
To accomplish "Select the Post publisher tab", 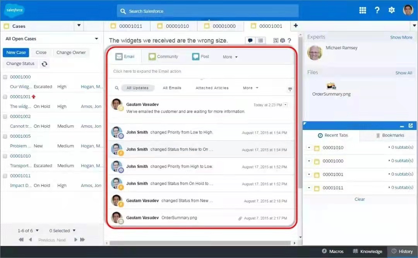I will 201,56.
